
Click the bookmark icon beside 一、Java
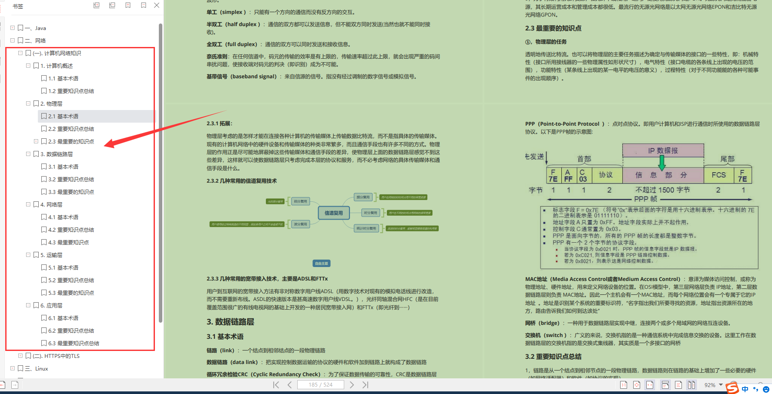click(20, 28)
